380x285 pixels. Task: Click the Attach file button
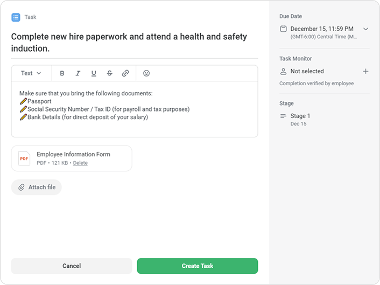pos(37,187)
